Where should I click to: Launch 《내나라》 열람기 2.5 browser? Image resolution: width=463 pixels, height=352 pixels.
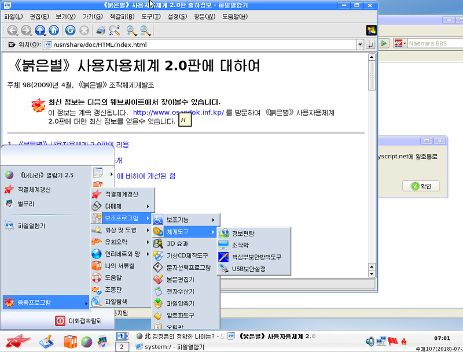pos(46,175)
